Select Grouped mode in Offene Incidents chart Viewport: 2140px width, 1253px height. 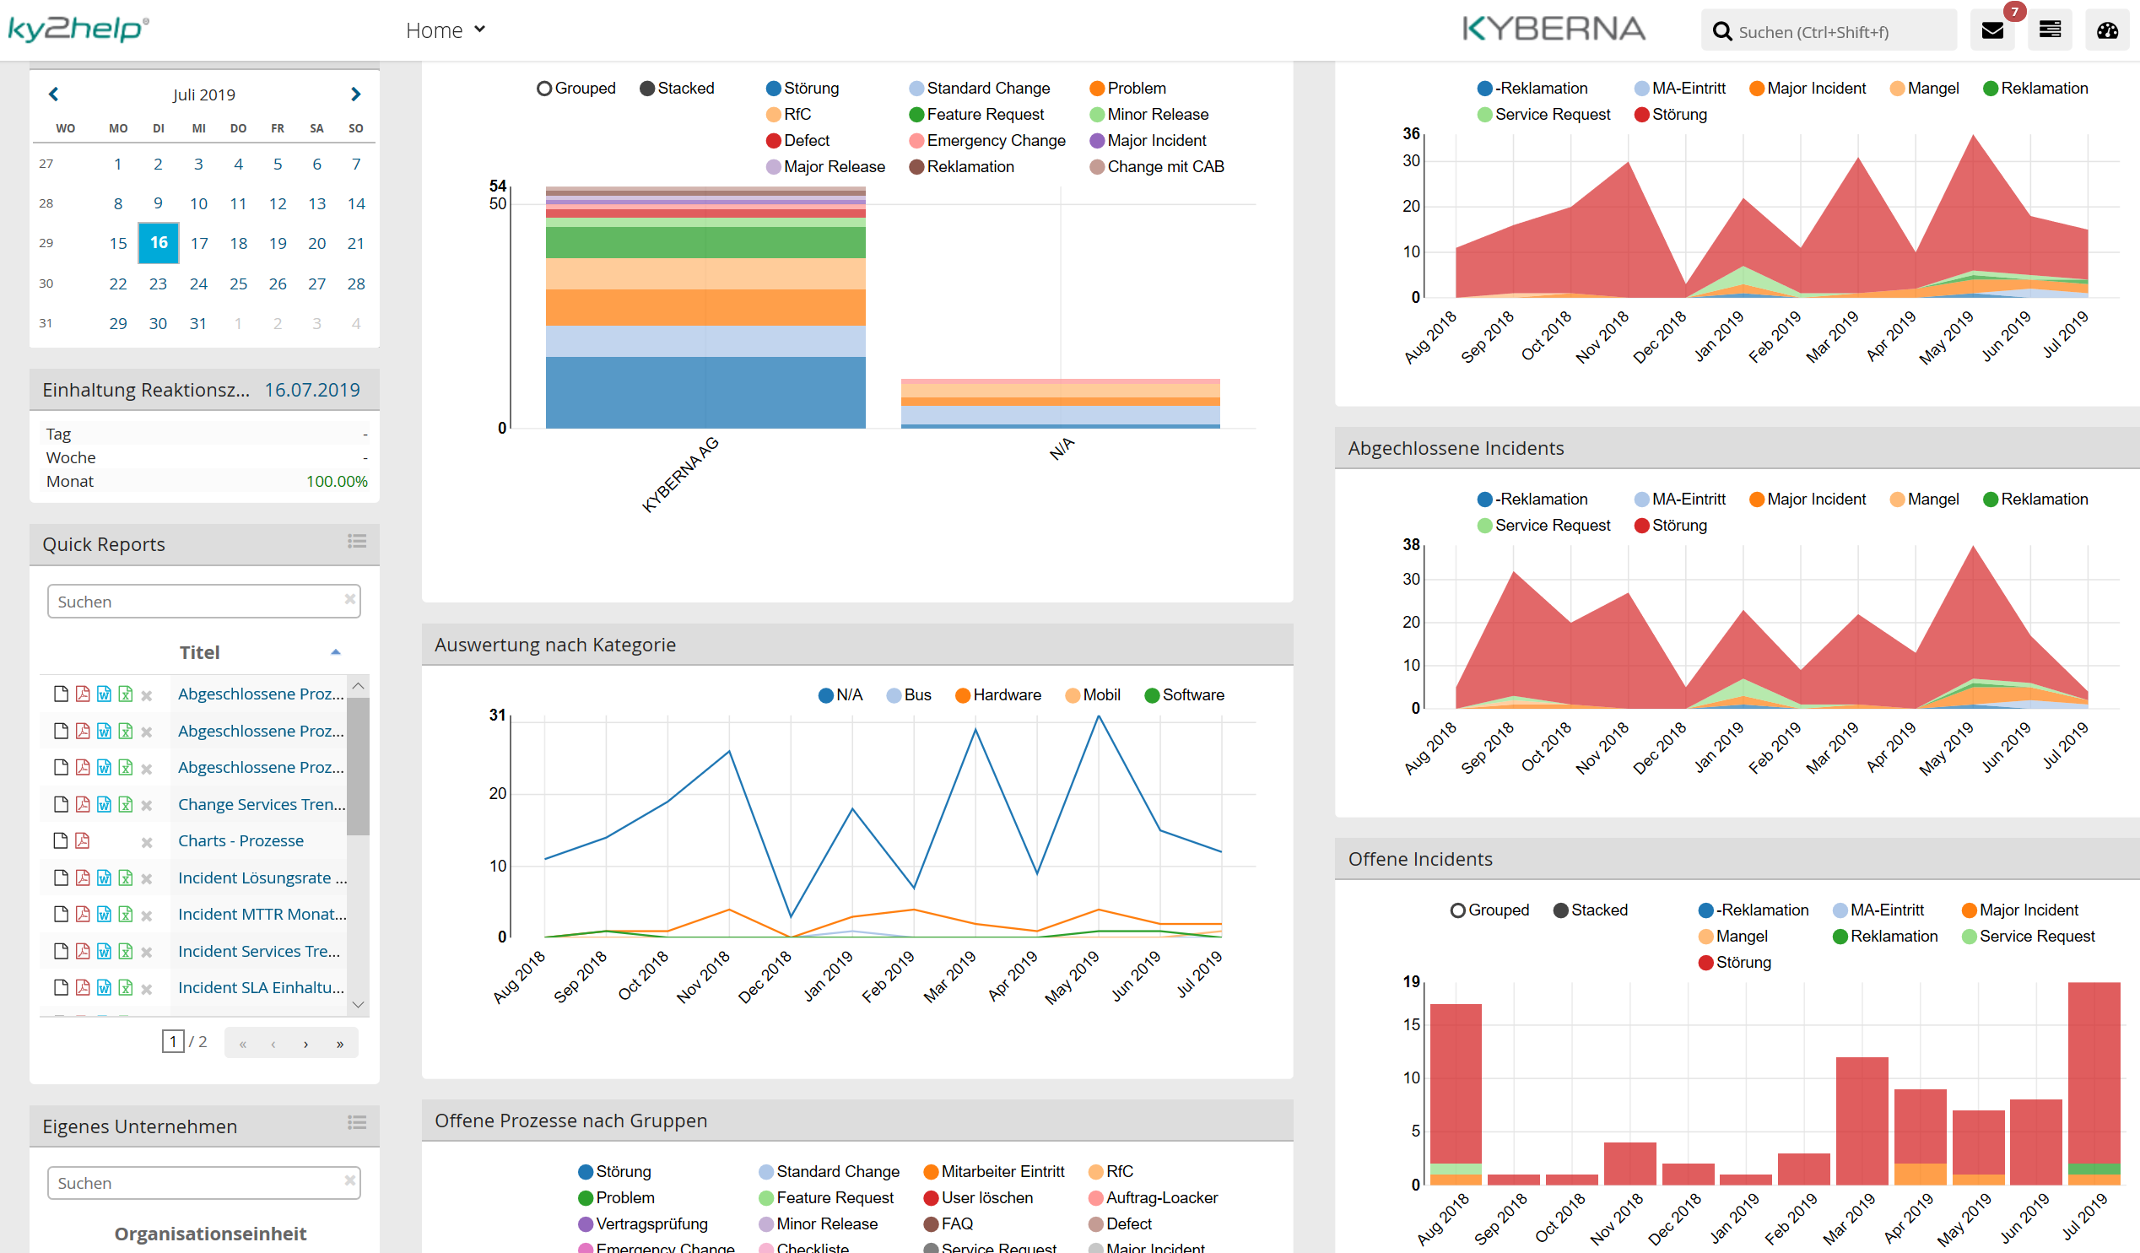coord(1457,910)
